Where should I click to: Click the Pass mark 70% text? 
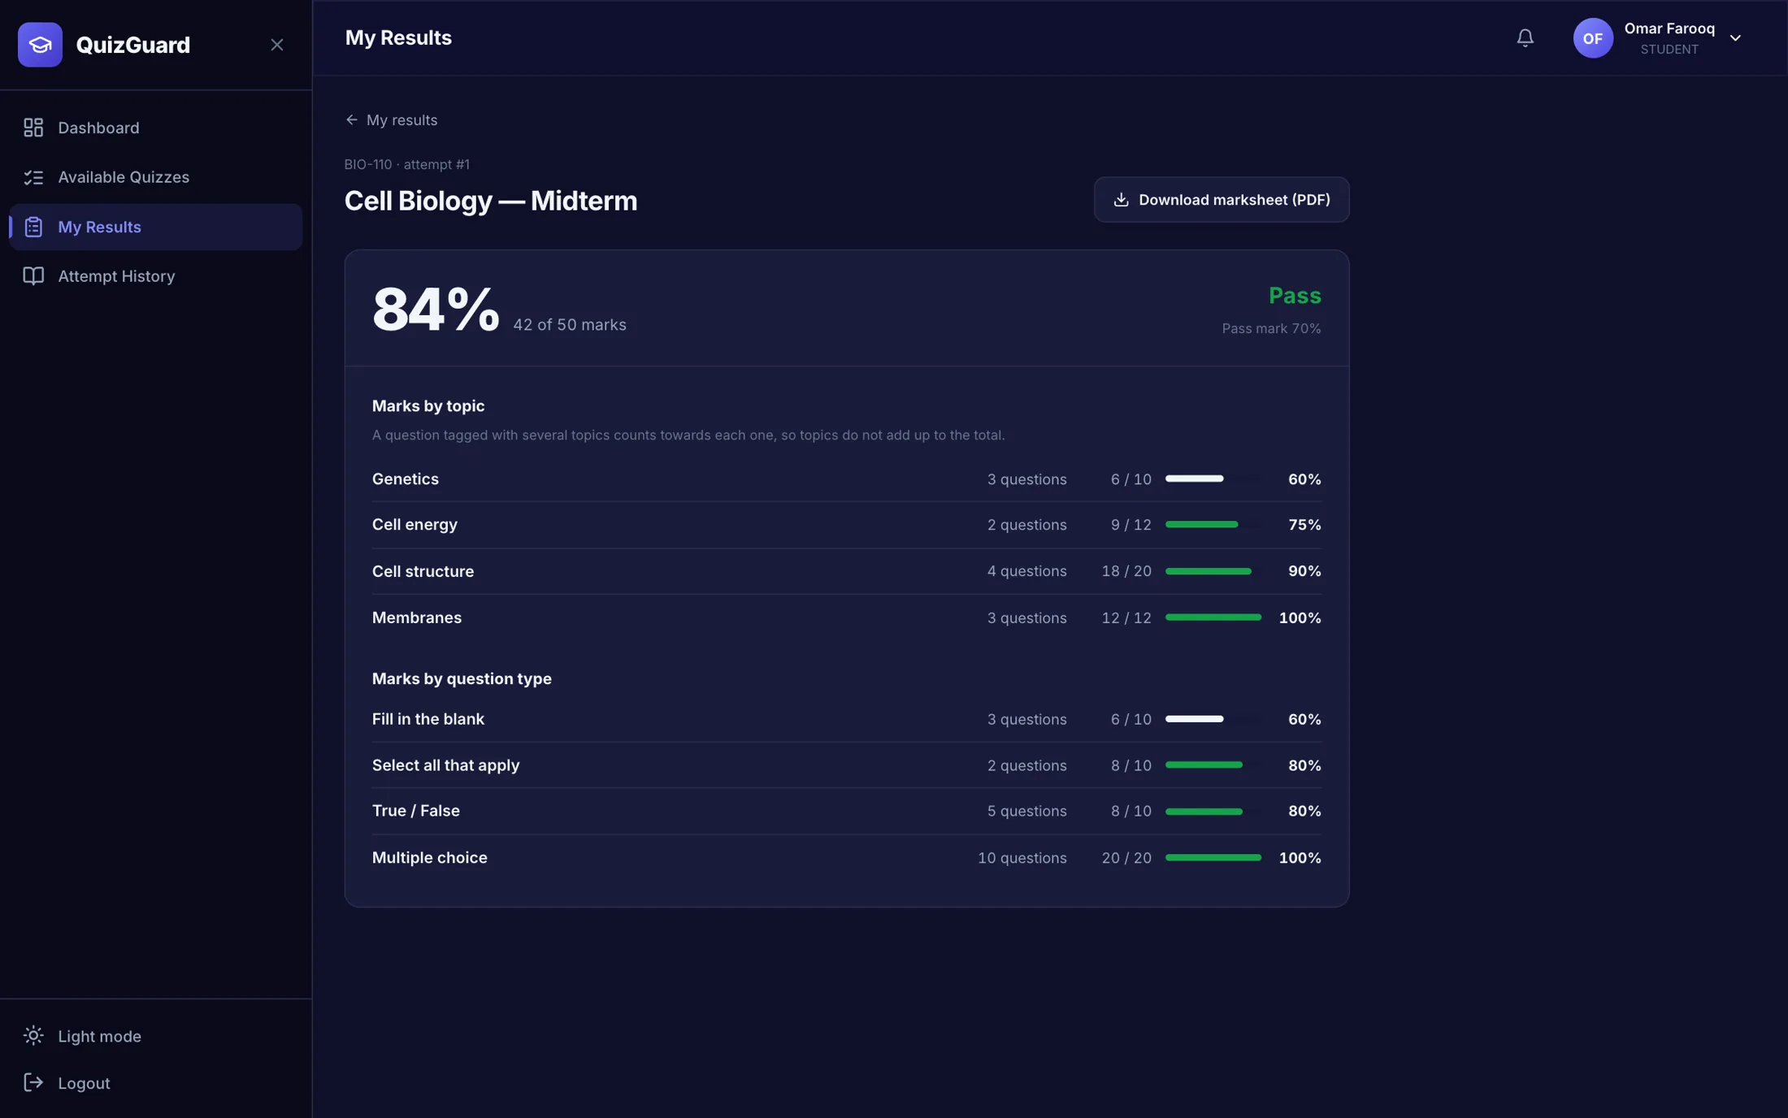[x=1271, y=328]
